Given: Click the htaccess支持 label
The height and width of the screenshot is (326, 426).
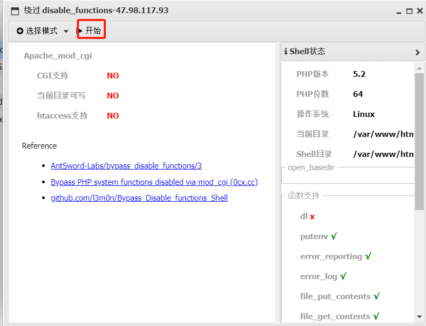Looking at the screenshot, I should pyautogui.click(x=62, y=116).
